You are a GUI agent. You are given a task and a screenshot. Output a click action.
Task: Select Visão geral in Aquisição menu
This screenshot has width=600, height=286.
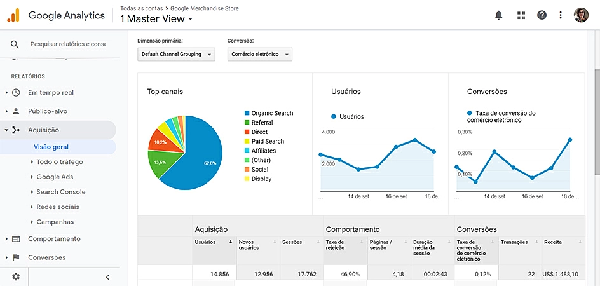(x=51, y=147)
